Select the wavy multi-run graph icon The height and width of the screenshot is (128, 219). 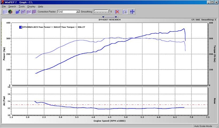point(34,12)
